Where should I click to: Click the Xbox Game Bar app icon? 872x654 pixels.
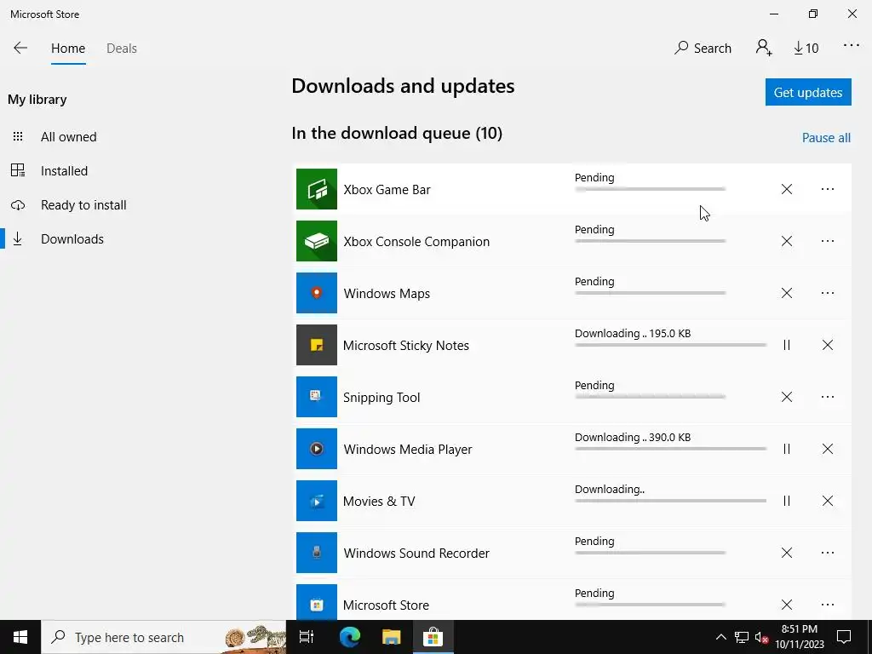click(317, 189)
